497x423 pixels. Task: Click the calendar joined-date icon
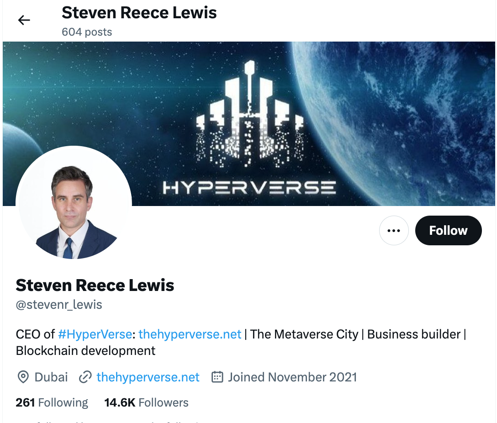(217, 377)
